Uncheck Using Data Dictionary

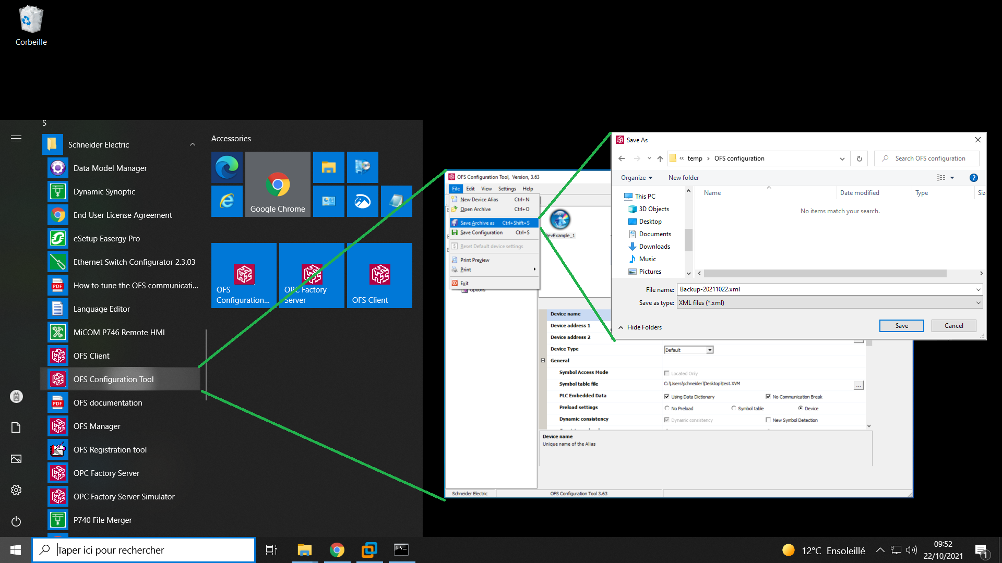click(x=666, y=397)
